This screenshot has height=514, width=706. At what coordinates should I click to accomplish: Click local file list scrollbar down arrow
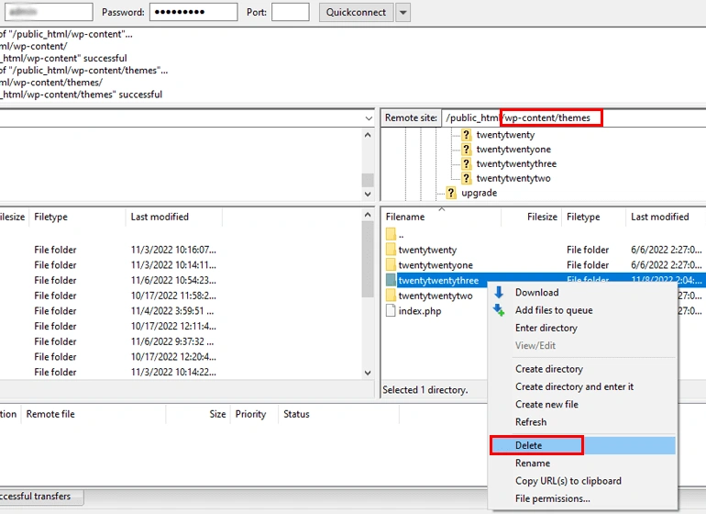coord(368,373)
